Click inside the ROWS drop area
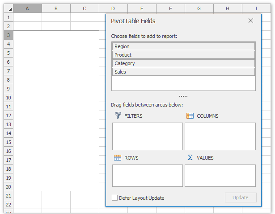Viewport: 275px width, 214px height. pyautogui.click(x=147, y=175)
